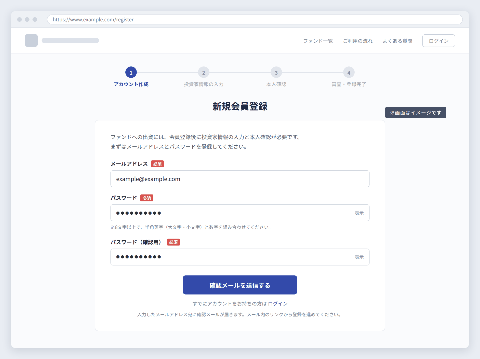Click the password hint text ※8文字以上で
480x359 pixels.
click(191, 227)
